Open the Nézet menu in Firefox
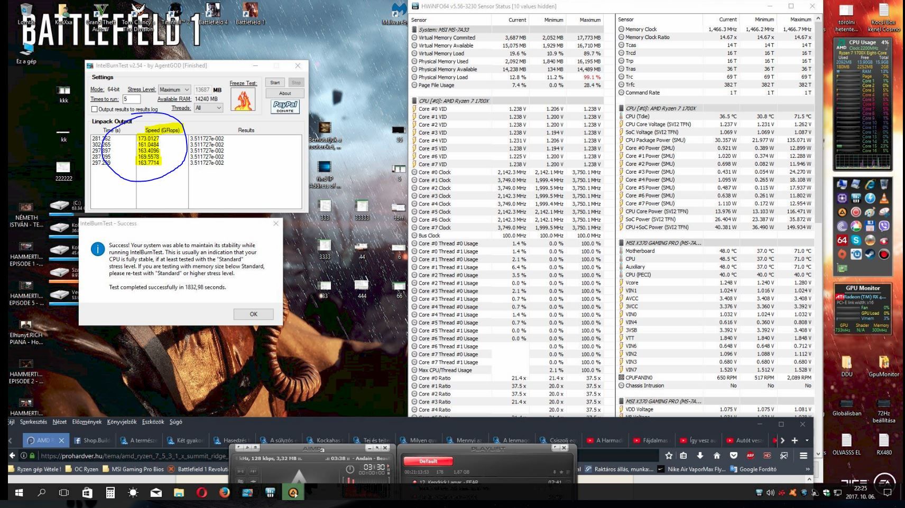905x508 pixels. (x=60, y=422)
